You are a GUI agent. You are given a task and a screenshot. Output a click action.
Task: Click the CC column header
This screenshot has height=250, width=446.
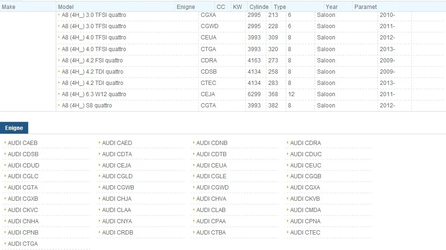point(221,7)
